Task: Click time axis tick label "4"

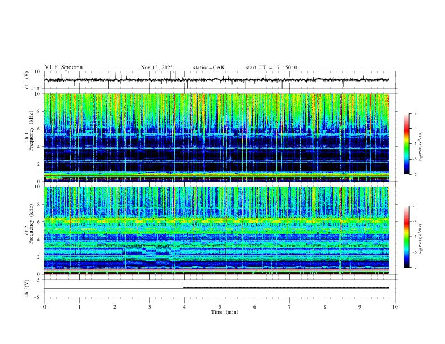Action: [185, 307]
